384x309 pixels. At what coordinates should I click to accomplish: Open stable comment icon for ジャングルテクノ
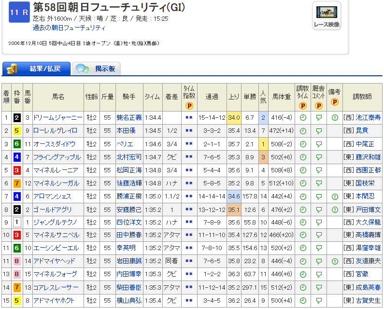click(x=319, y=222)
